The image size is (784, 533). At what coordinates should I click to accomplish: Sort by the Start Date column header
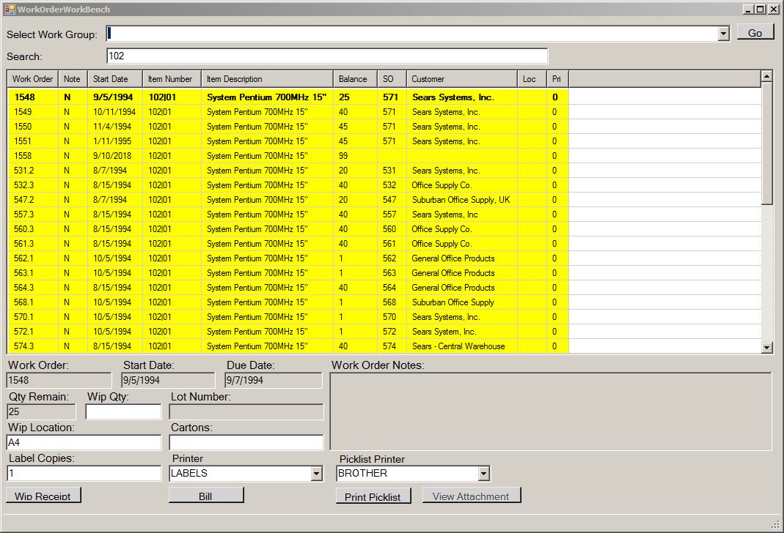(x=114, y=79)
